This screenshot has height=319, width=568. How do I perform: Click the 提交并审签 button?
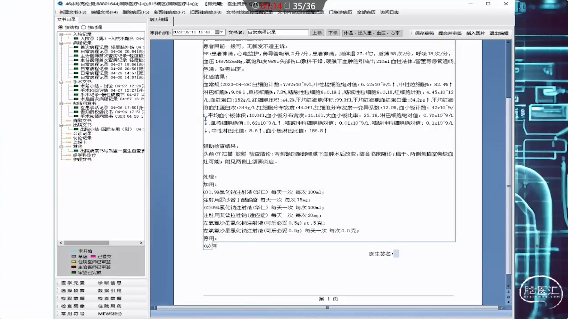(x=450, y=33)
